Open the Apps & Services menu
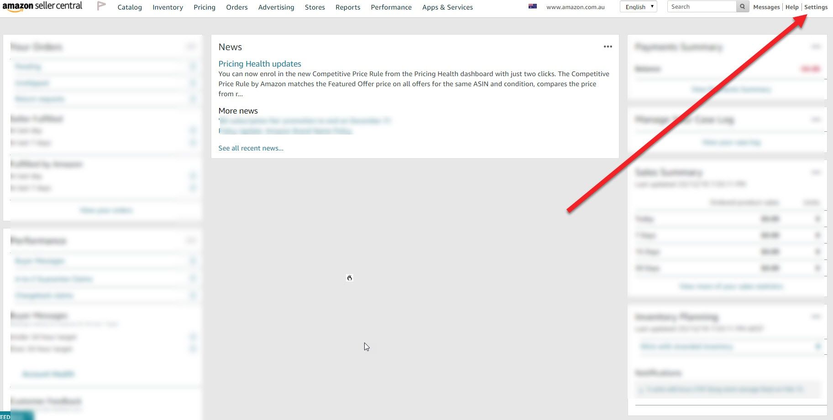Screen dimensions: 833x420 [447, 7]
